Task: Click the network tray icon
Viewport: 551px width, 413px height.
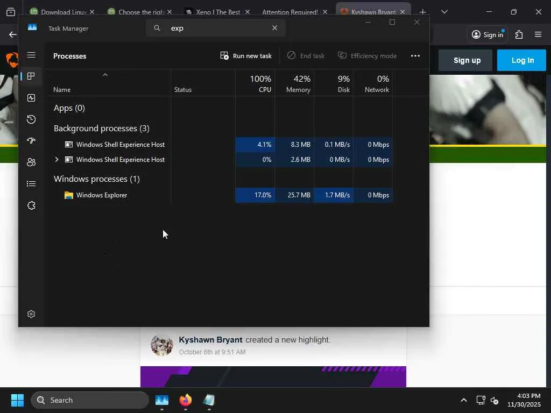Action: click(x=481, y=400)
